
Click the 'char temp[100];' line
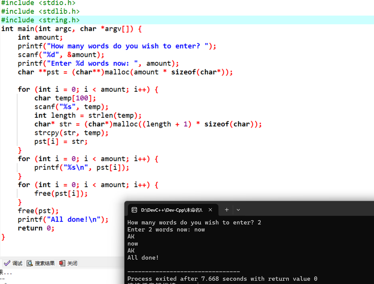[65, 98]
